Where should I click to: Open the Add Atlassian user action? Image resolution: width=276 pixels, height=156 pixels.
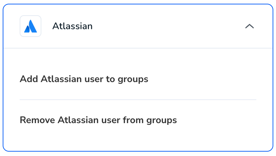84,79
